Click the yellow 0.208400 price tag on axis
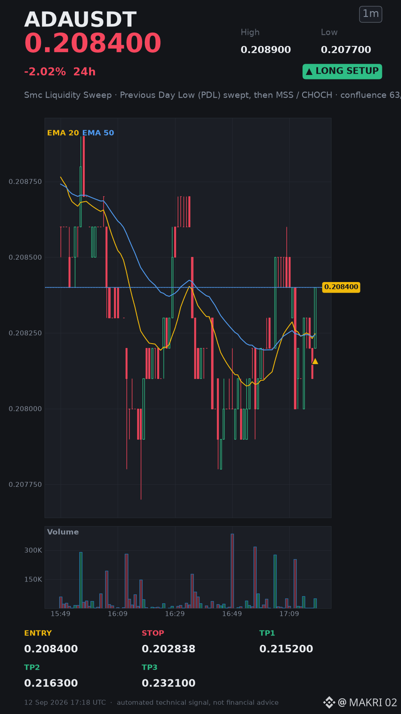The width and height of the screenshot is (401, 714). coord(341,287)
